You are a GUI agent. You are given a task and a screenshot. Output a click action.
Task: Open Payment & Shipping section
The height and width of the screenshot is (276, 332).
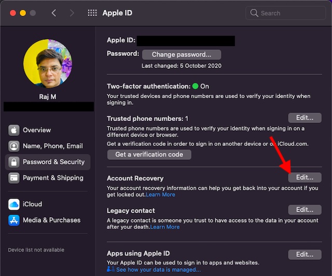pos(48,178)
